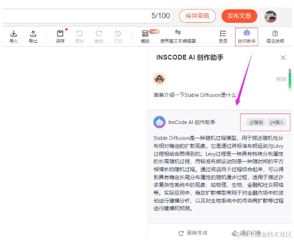The height and width of the screenshot is (240, 294).
Task: Click the AI reply paragraph starting Stable Diffusion是一种
Action: (218, 173)
